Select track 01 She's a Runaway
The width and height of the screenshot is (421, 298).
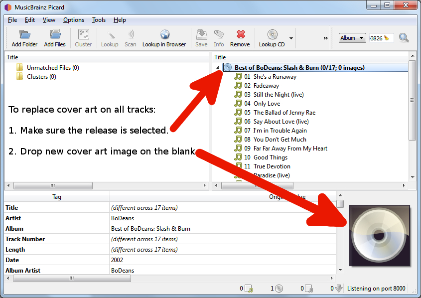275,77
